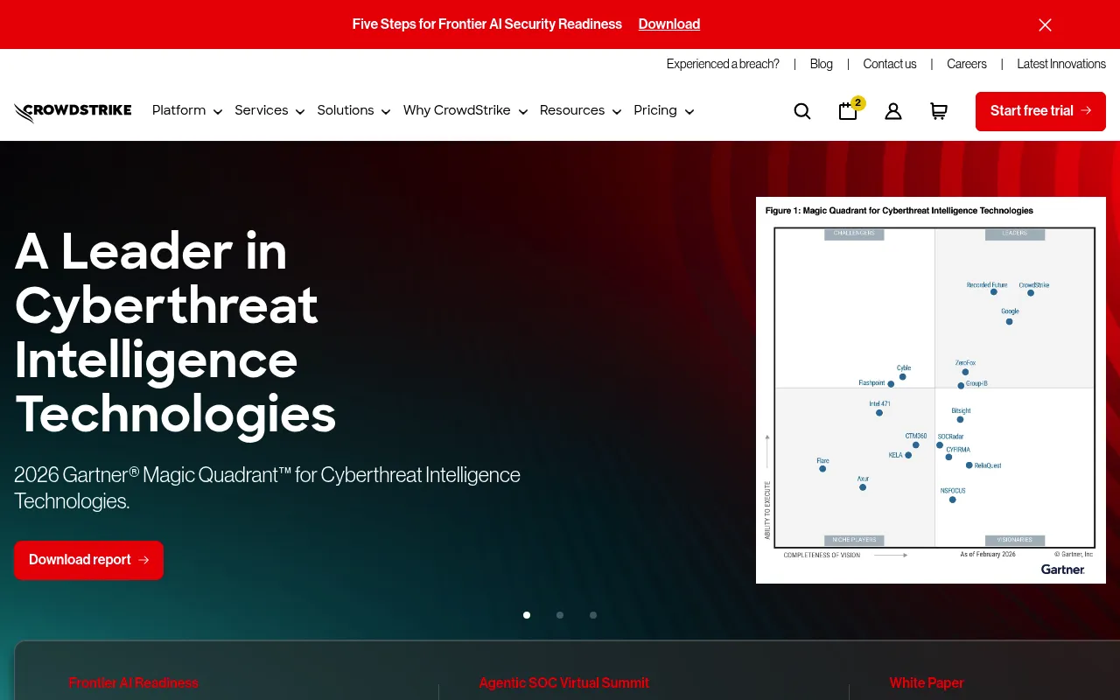Open the Frontier AI Readiness card
1120x700 pixels.
(134, 682)
